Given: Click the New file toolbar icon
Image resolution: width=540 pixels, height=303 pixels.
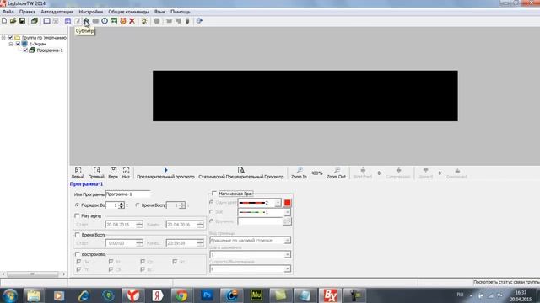Looking at the screenshot, I should tap(4, 21).
